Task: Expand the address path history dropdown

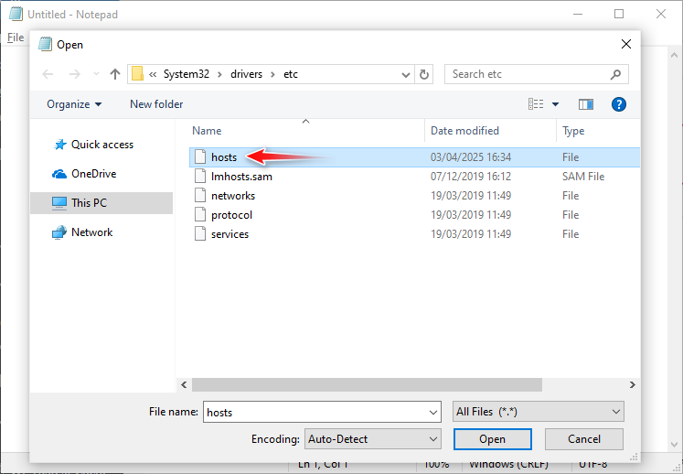Action: point(403,74)
